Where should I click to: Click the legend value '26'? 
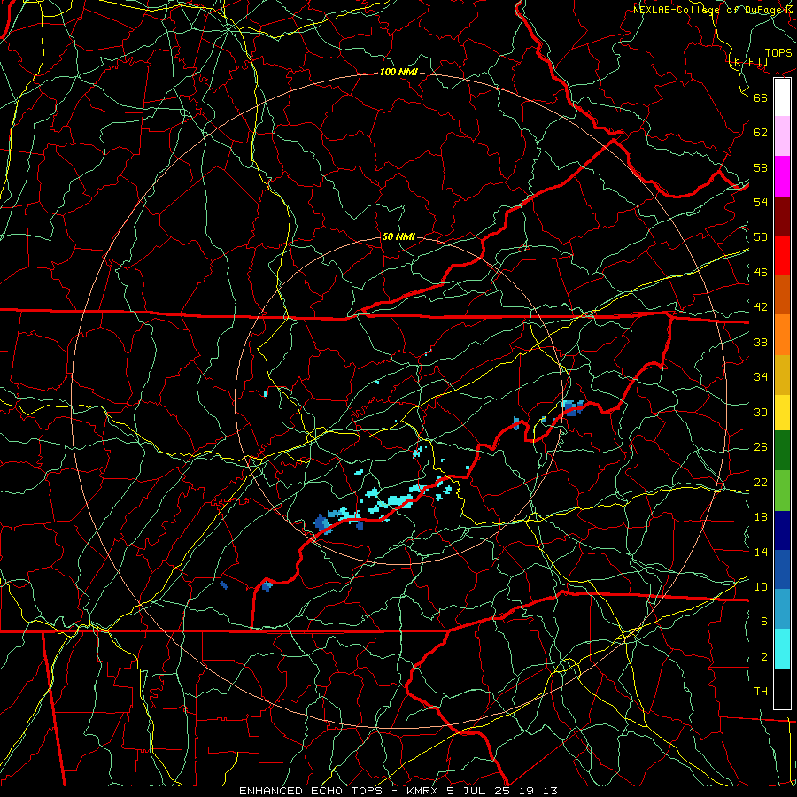pos(761,447)
